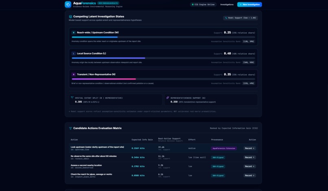The width and height of the screenshot is (328, 191).
Task: Click the green EIG Engine Online status dot
Action: coord(192,4)
